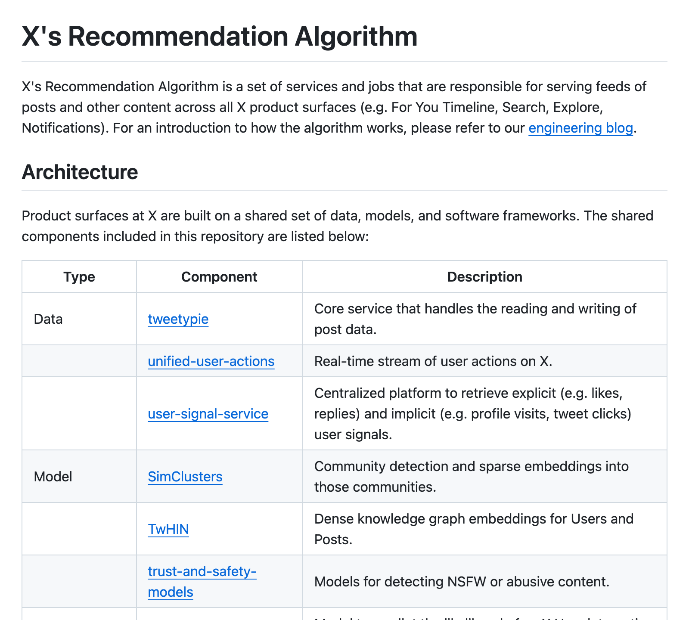Click the Description column header
Screen dimensions: 689x620
(484, 277)
